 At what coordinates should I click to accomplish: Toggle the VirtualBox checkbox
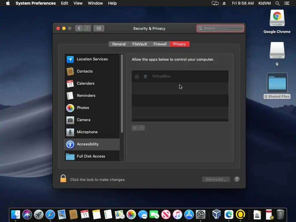137,76
